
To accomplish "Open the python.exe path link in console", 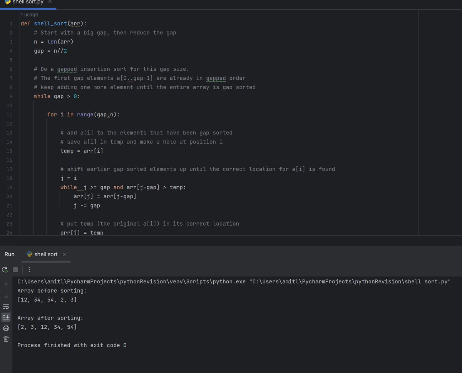I will pyautogui.click(x=132, y=282).
